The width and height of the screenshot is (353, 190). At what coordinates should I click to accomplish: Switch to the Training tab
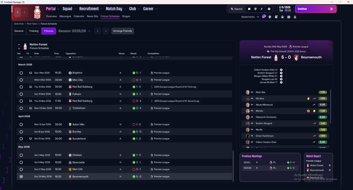[x=34, y=31]
